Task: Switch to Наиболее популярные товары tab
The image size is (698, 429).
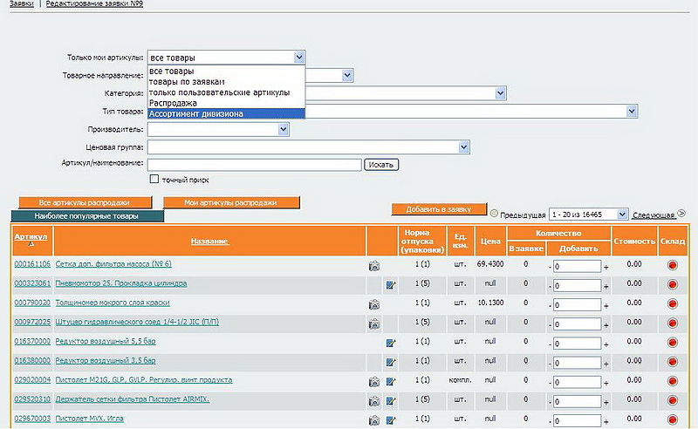Action: click(x=86, y=215)
